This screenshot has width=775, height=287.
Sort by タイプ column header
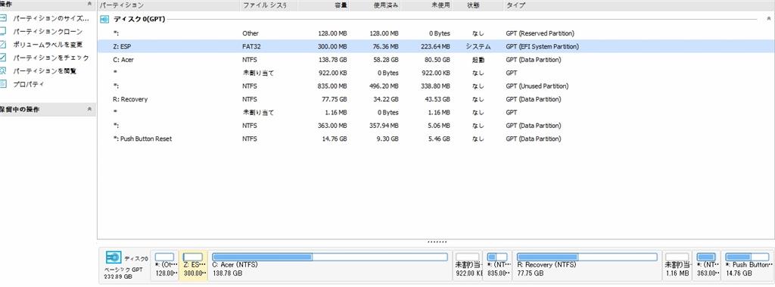[638, 5]
